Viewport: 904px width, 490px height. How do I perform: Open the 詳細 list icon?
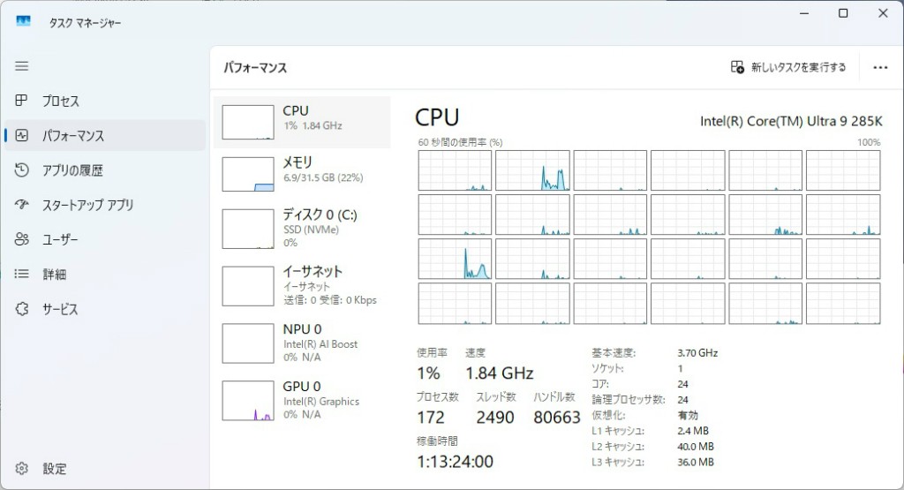pyautogui.click(x=21, y=274)
